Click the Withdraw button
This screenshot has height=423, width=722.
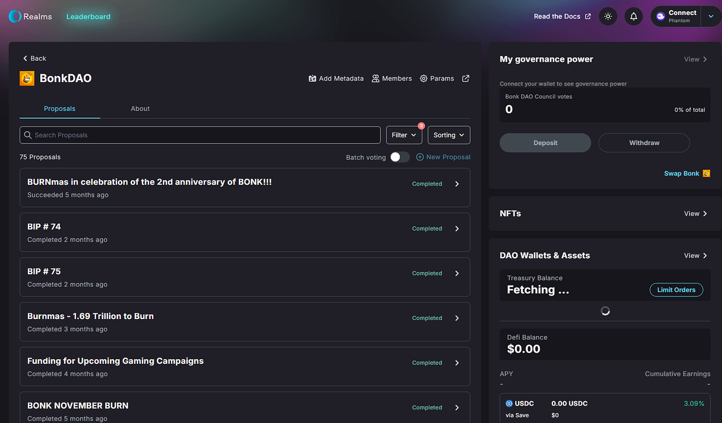pyautogui.click(x=644, y=143)
